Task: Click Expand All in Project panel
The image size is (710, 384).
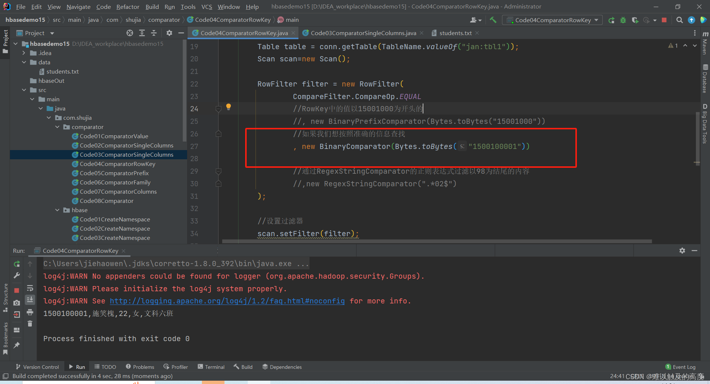Action: 142,33
